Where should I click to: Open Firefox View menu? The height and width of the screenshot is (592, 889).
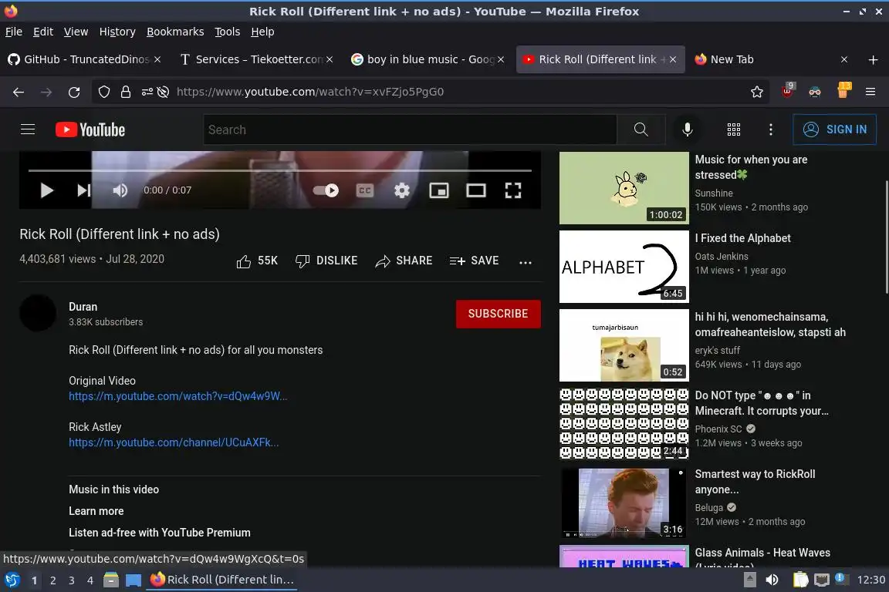[76, 32]
